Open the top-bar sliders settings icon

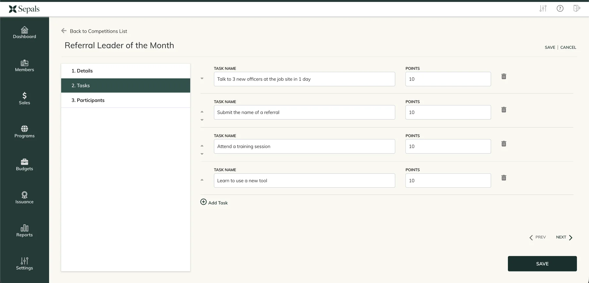tap(543, 8)
